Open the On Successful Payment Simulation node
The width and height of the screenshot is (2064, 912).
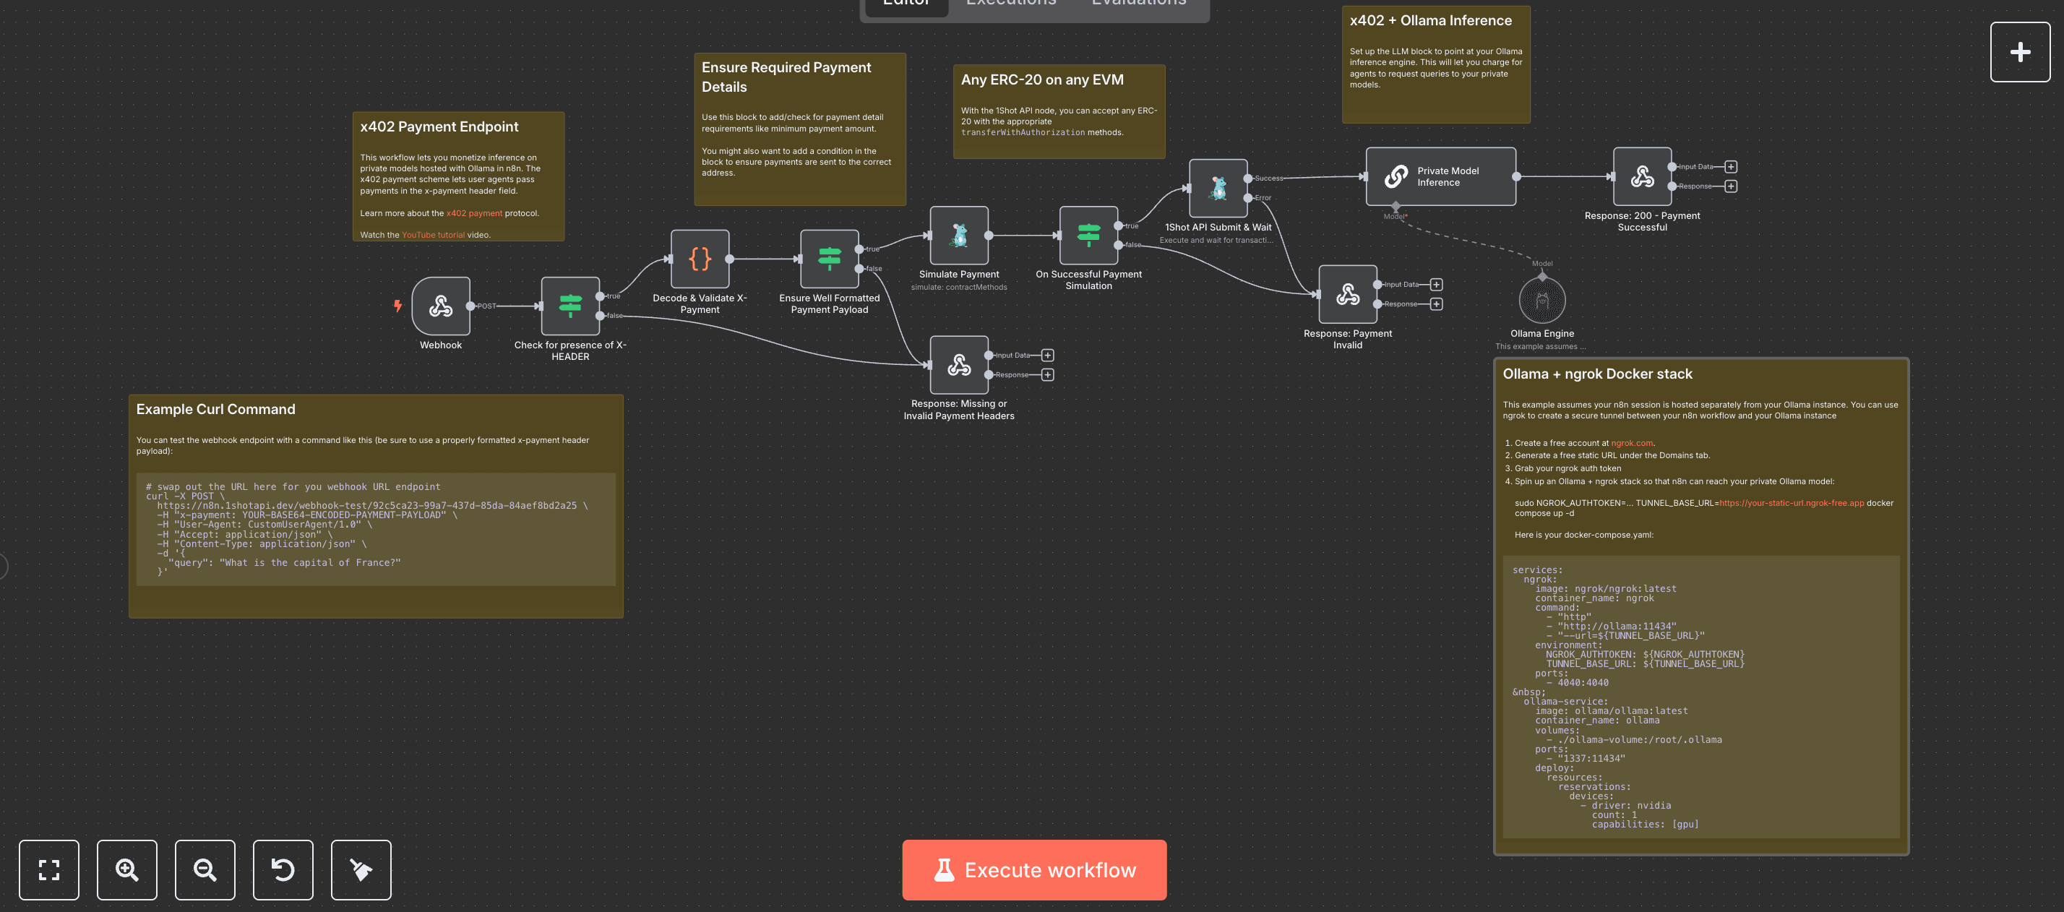click(x=1089, y=236)
